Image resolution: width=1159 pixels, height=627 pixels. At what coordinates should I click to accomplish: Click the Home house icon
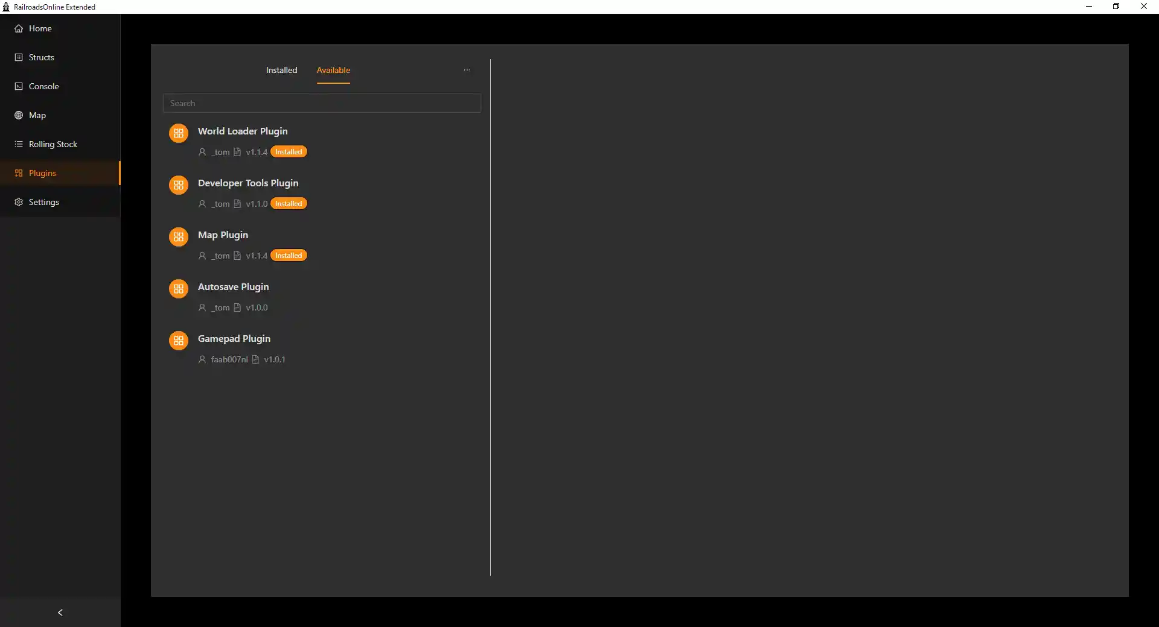(x=19, y=28)
